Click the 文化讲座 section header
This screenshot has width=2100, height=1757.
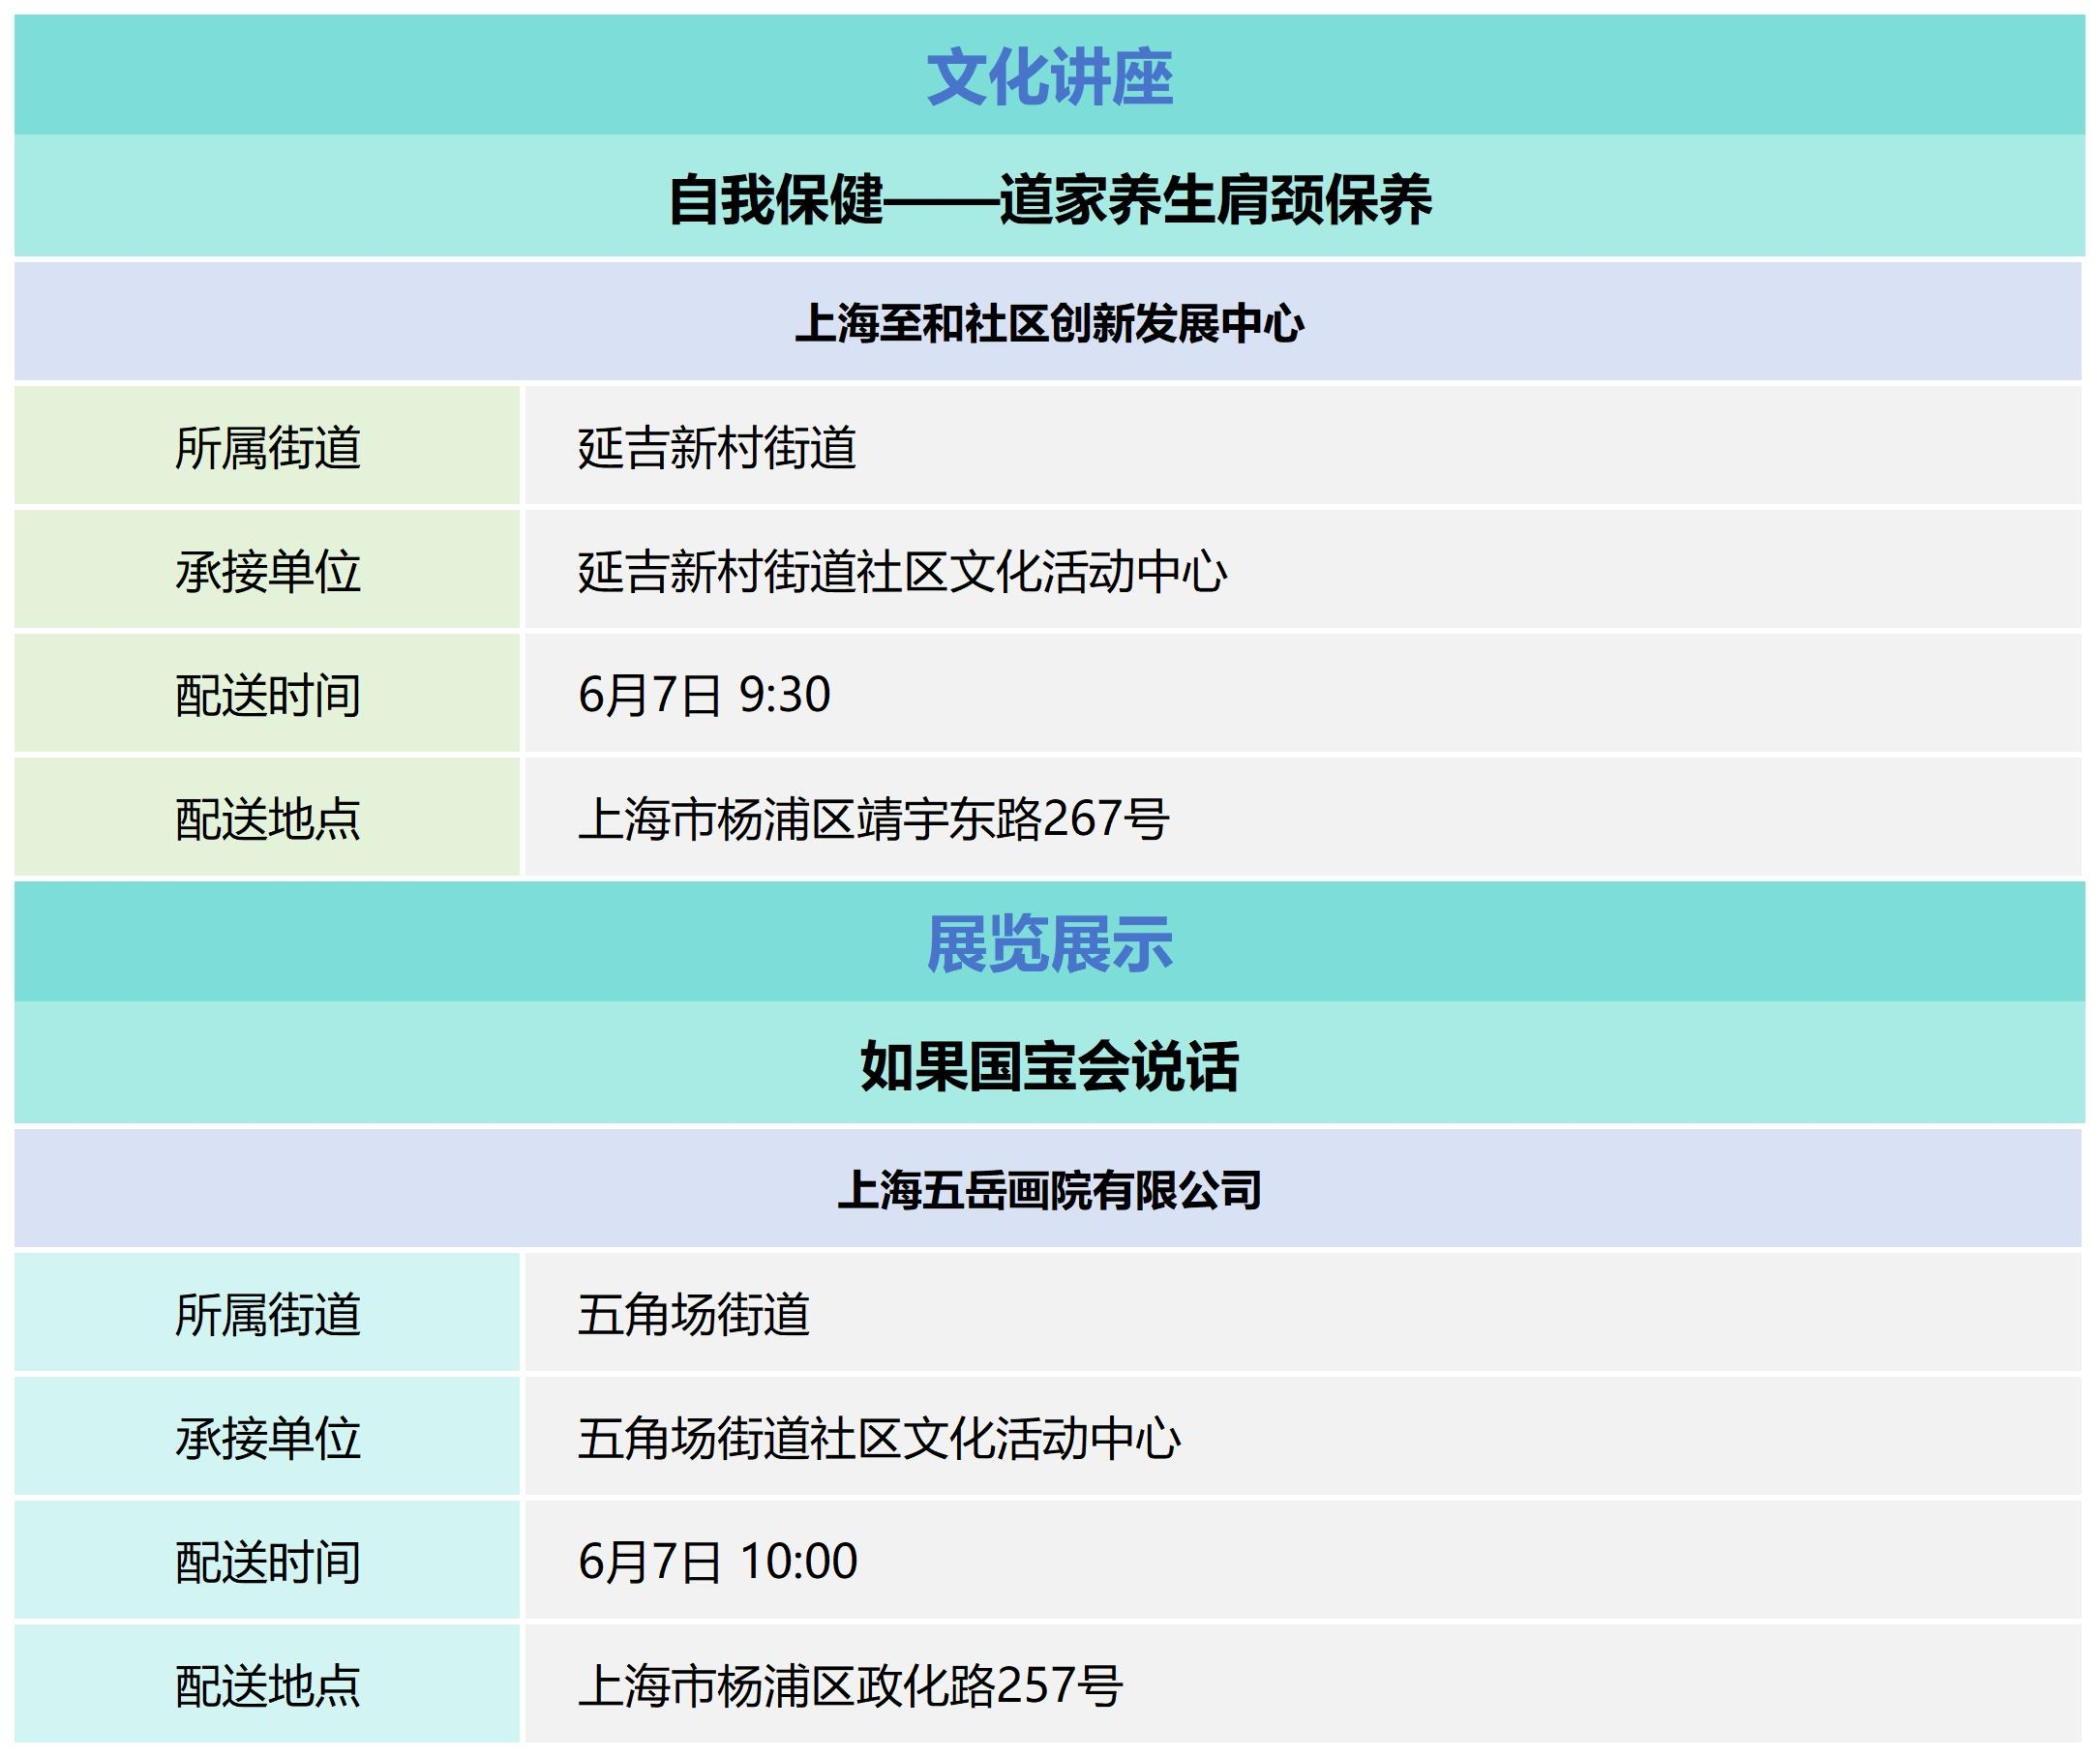click(x=1049, y=77)
